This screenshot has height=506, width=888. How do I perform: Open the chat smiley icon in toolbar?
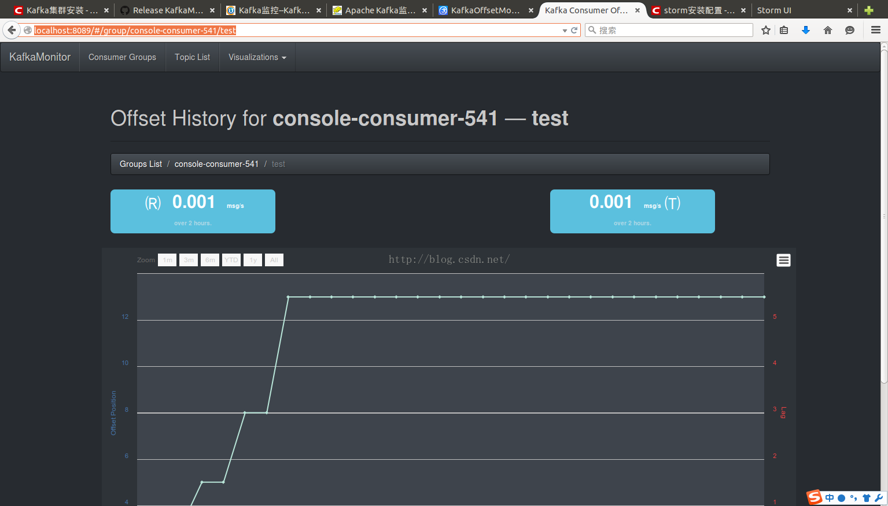pos(850,30)
